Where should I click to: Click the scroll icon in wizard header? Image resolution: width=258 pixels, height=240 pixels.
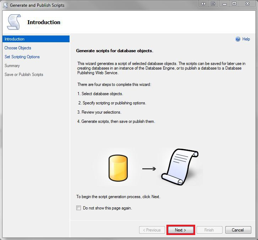tap(14, 22)
